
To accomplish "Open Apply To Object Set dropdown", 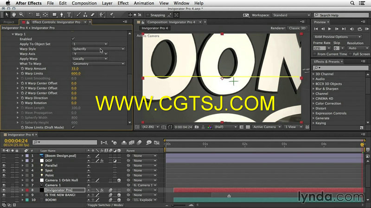I will pyautogui.click(x=90, y=44).
